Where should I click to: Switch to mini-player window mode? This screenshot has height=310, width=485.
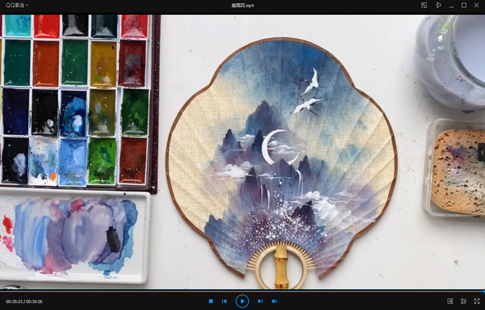(424, 5)
